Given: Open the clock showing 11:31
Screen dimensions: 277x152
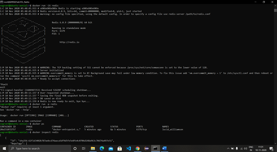Looking at the screenshot, I should click(261, 149).
